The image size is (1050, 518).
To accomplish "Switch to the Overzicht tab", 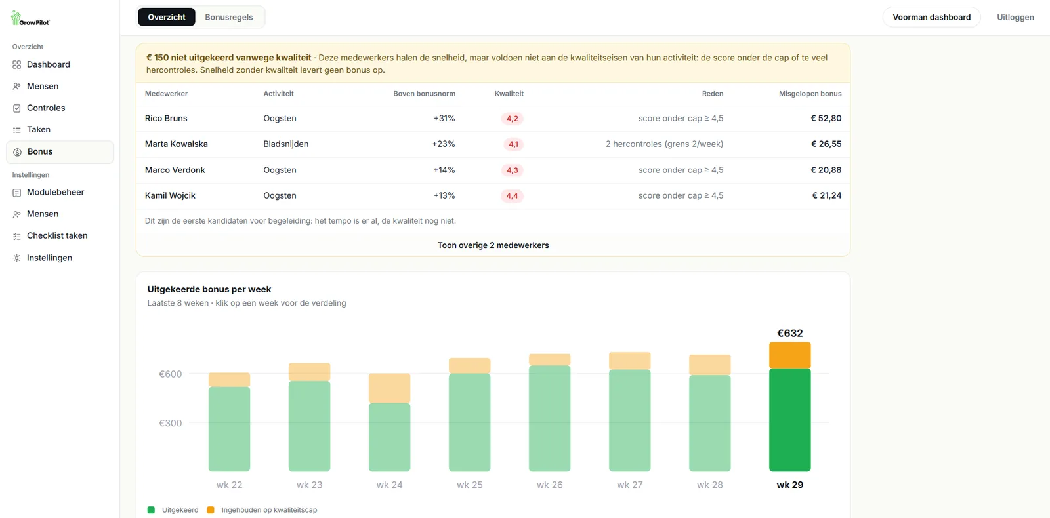I will [x=167, y=17].
